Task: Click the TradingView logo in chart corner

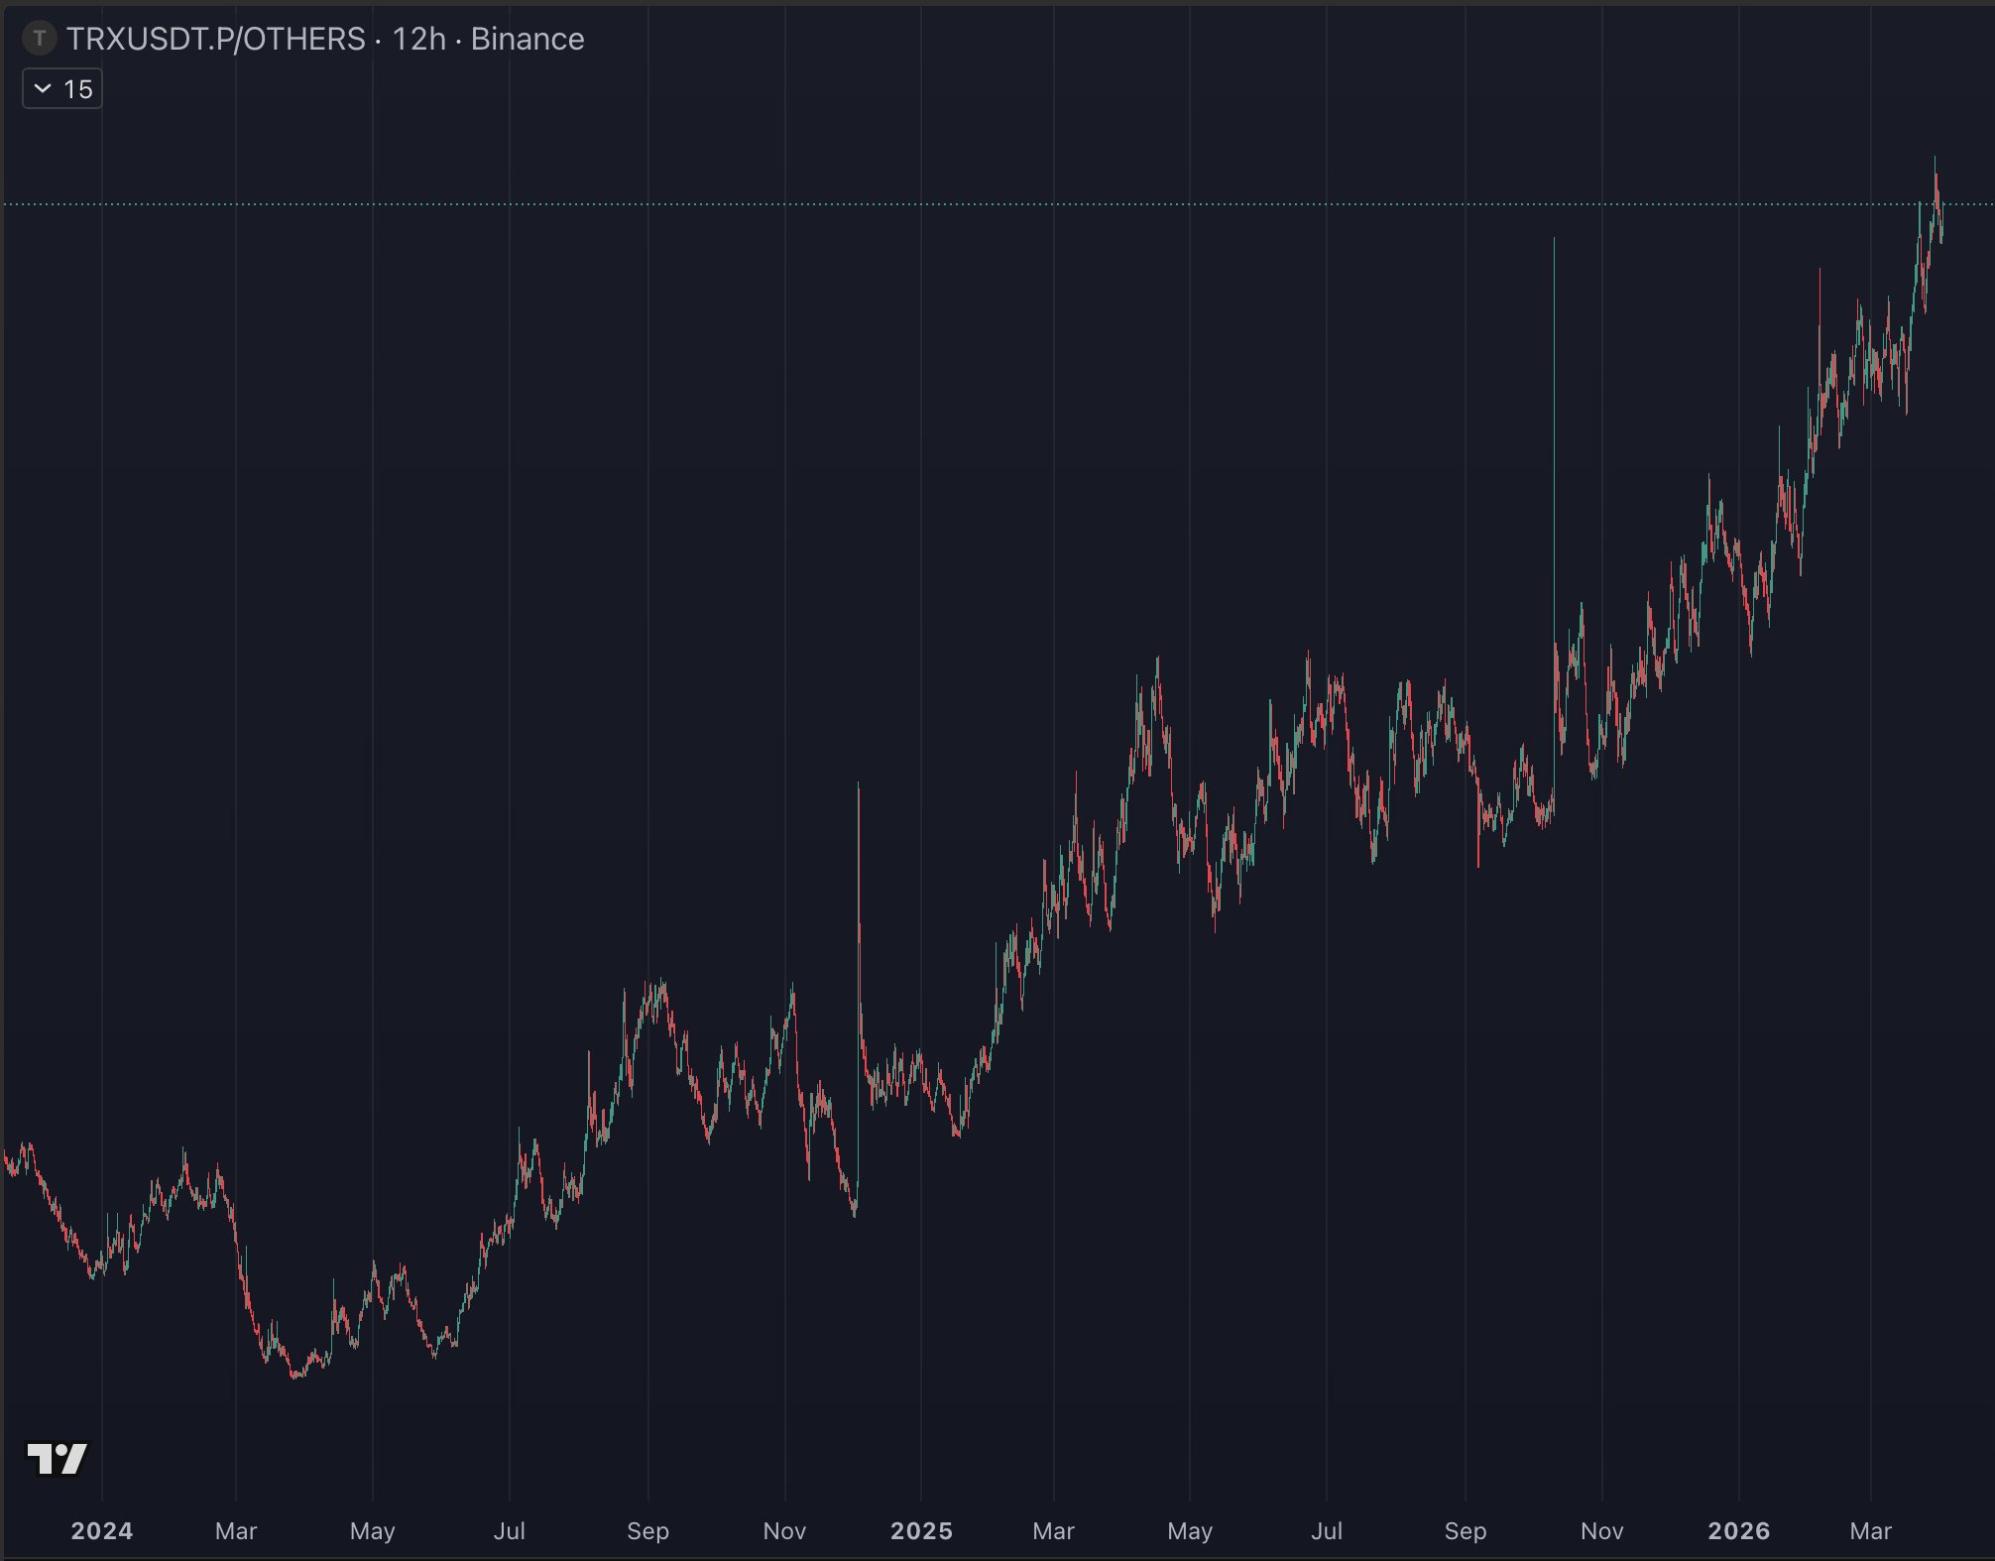Action: (57, 1459)
